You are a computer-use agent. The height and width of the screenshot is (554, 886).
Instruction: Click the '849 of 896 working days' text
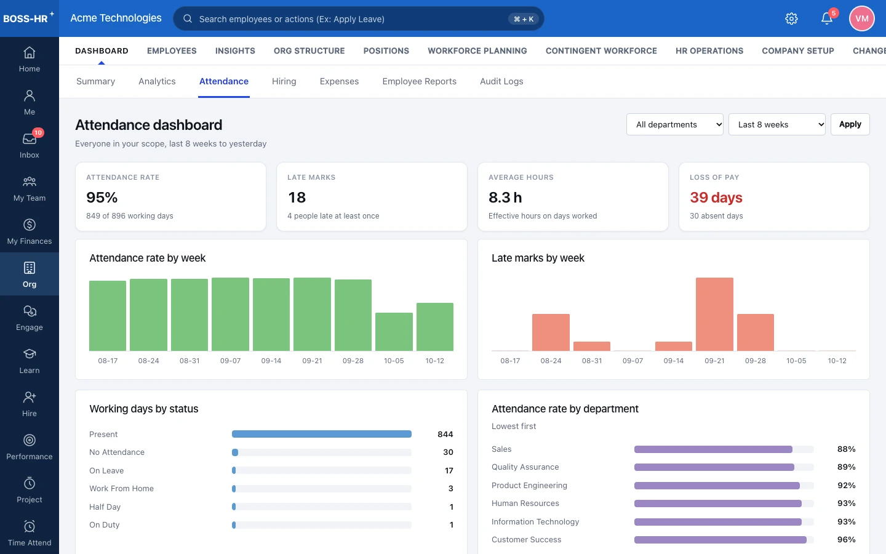pos(130,216)
